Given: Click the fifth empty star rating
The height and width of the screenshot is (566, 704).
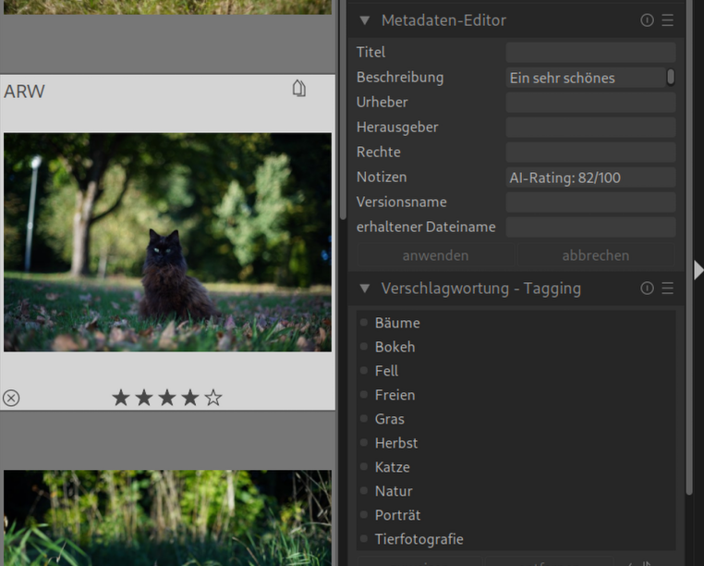Looking at the screenshot, I should [213, 398].
